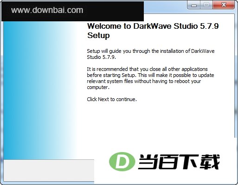
Task: Click the disabled maximize window button
Action: pos(206,5)
